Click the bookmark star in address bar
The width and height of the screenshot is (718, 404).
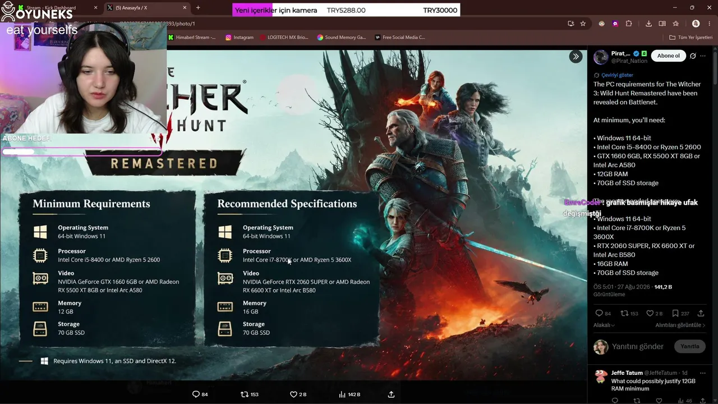point(583,24)
